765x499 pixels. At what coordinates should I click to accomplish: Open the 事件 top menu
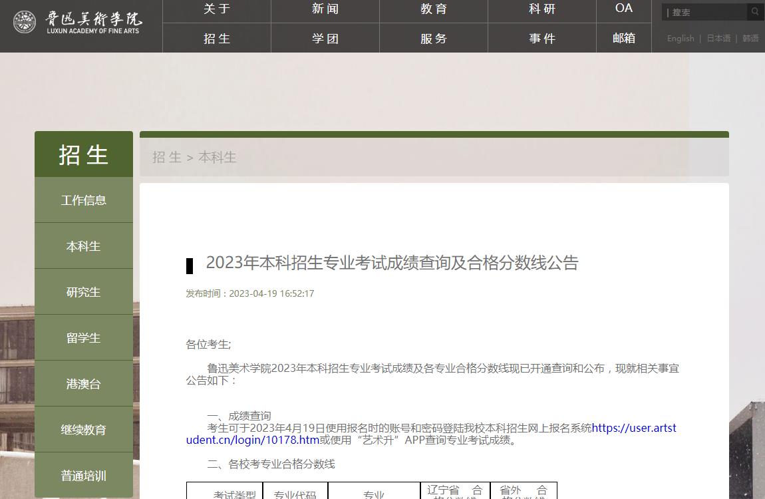(x=542, y=39)
